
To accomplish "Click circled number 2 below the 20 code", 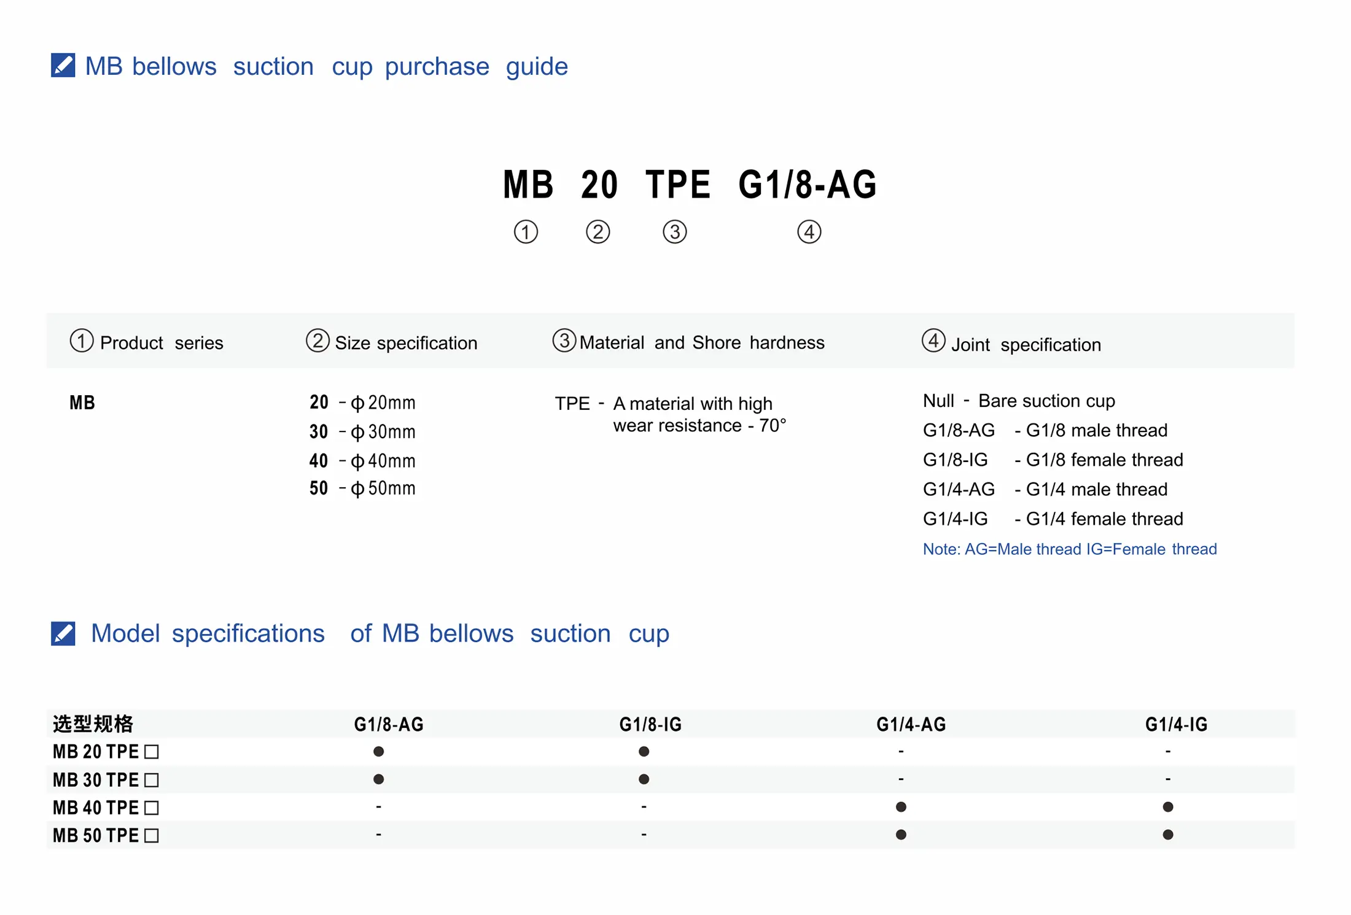I will point(598,232).
